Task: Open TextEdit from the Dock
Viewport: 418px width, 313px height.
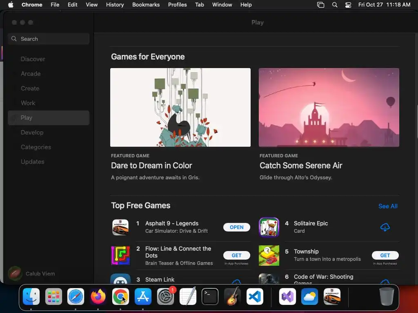Action: tap(188, 296)
